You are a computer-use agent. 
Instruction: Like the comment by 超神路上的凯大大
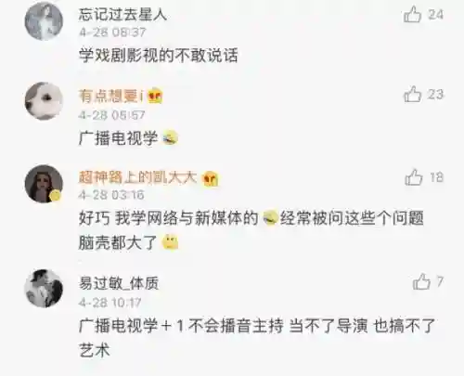point(413,177)
